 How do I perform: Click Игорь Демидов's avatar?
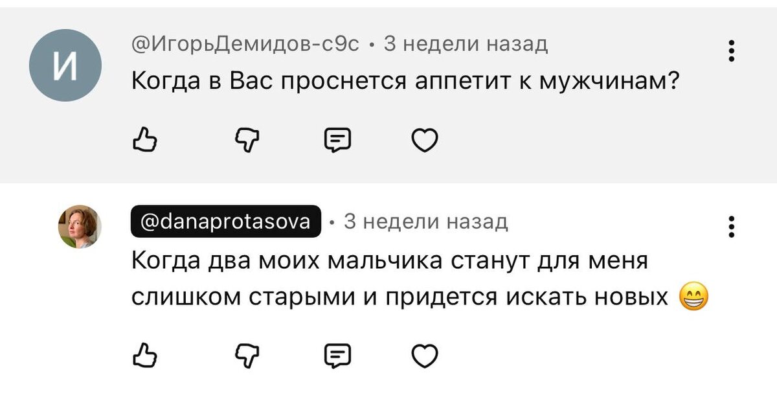click(x=65, y=65)
